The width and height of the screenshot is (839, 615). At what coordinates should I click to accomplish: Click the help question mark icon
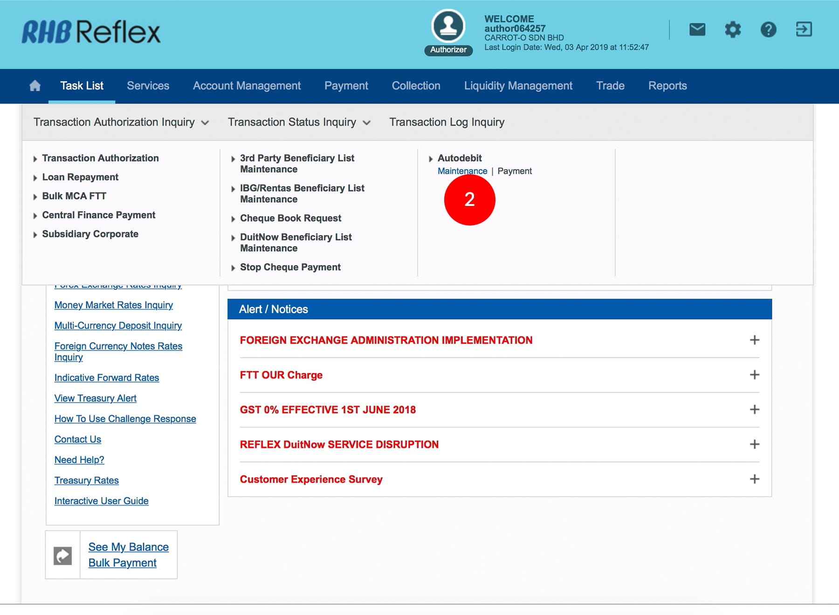point(768,30)
